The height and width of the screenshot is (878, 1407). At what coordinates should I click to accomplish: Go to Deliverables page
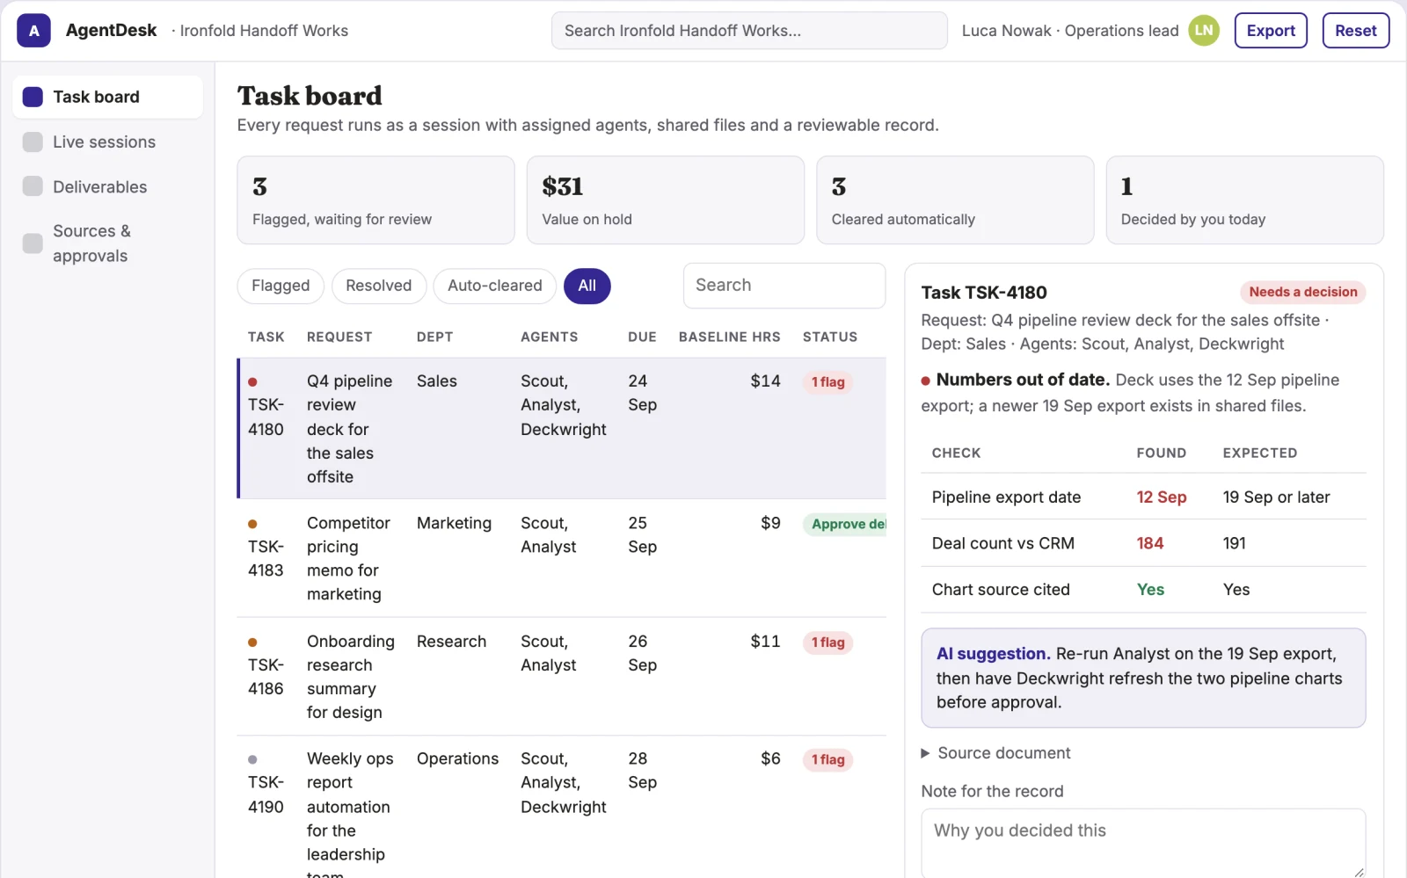click(107, 187)
